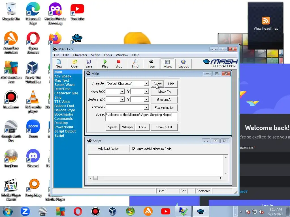The width and height of the screenshot is (290, 217).
Task: Open the Help menu
Action: (136, 55)
